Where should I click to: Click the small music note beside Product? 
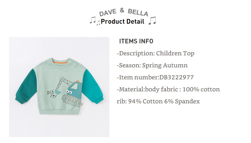[x=98, y=23]
